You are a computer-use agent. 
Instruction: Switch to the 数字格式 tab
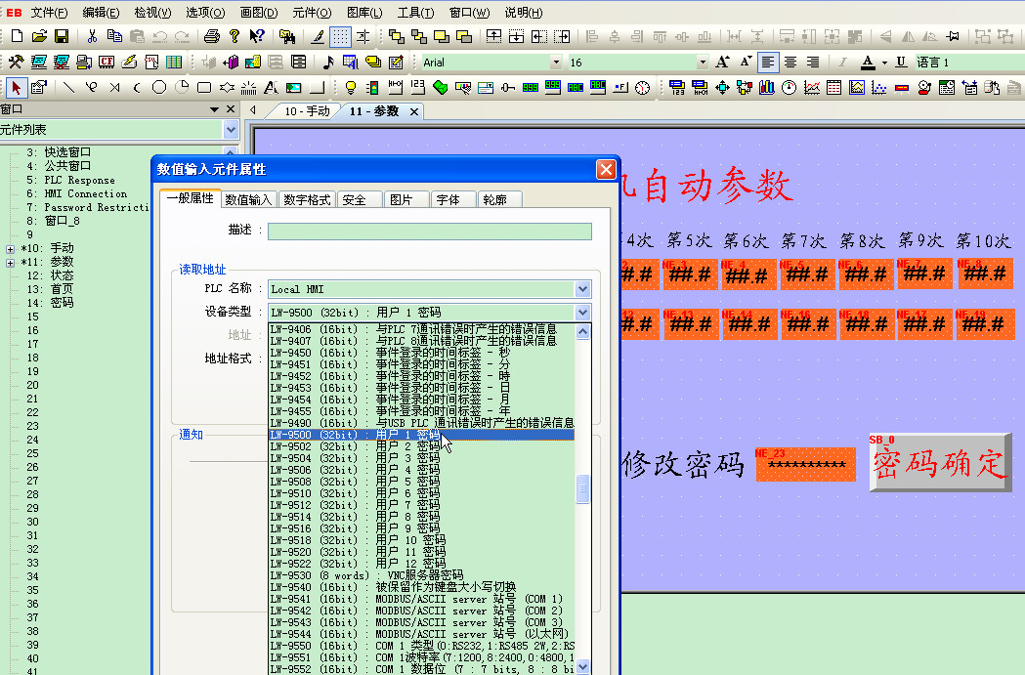tap(307, 199)
